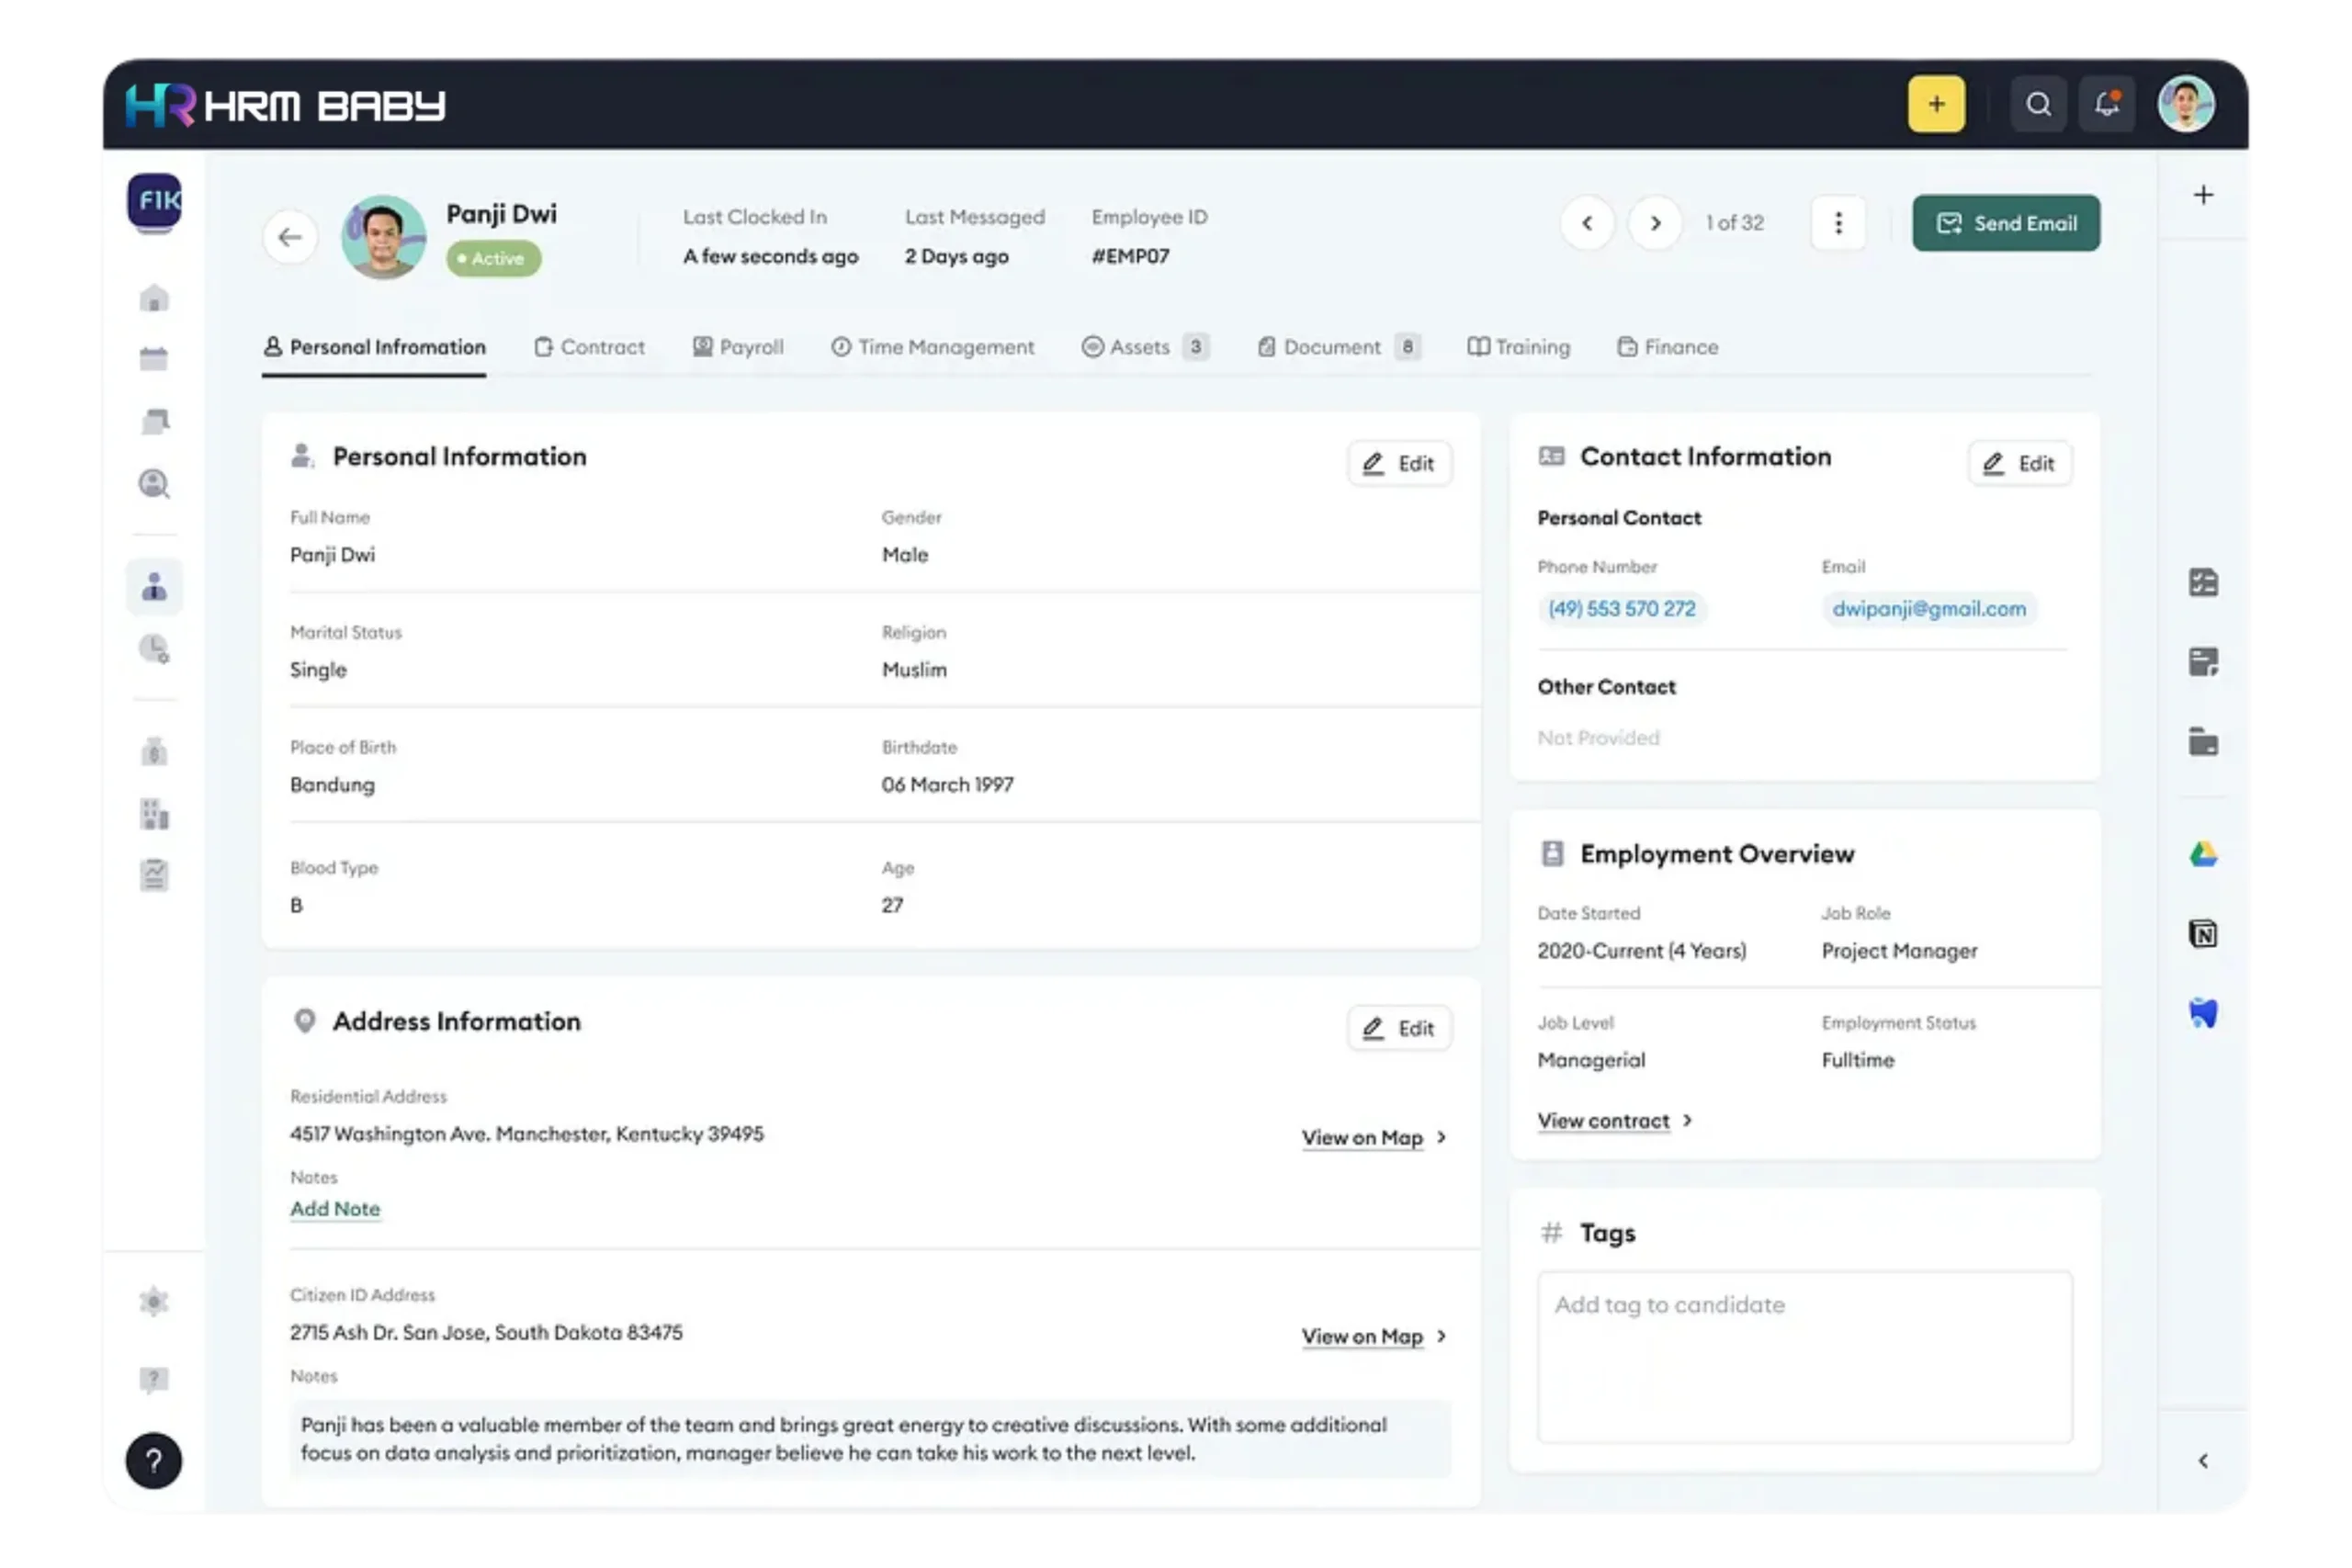Switch to the Contract tab
This screenshot has height=1568, width=2352.
[x=602, y=347]
